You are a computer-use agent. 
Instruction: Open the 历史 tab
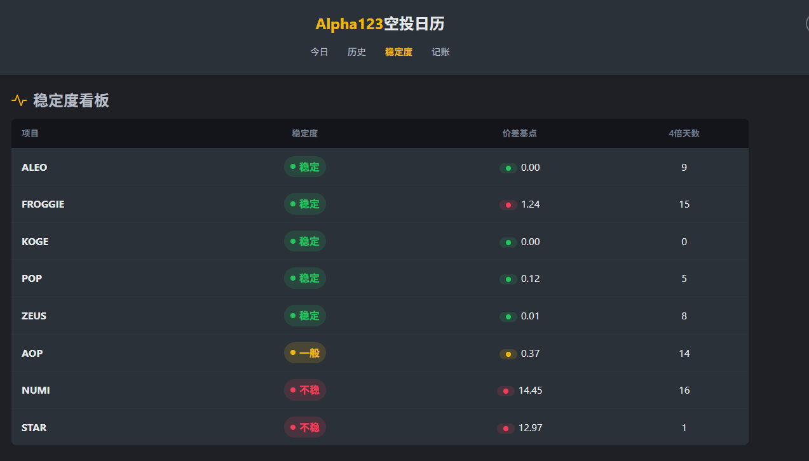(357, 52)
